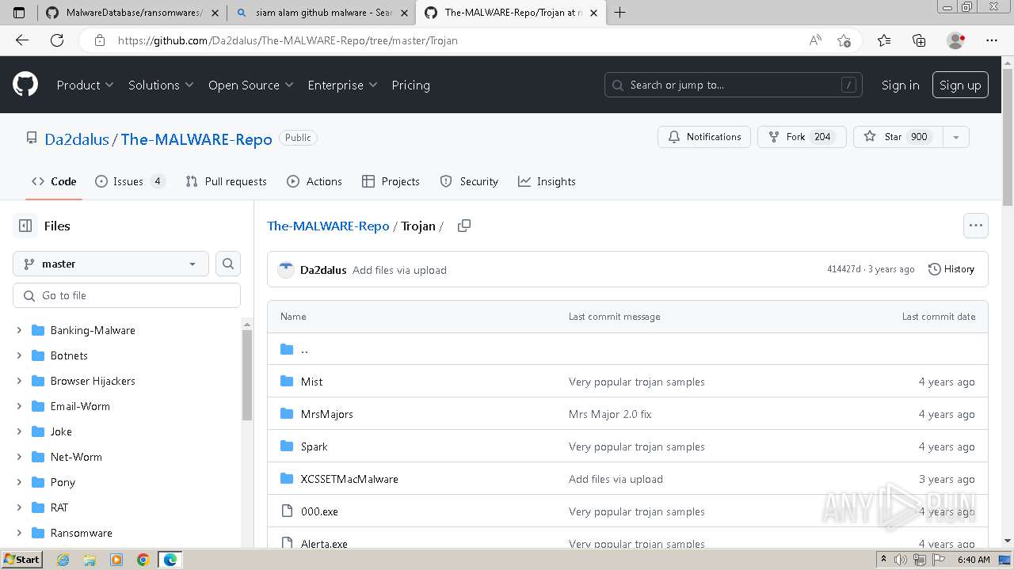
Task: Refresh the page
Action: tap(57, 40)
